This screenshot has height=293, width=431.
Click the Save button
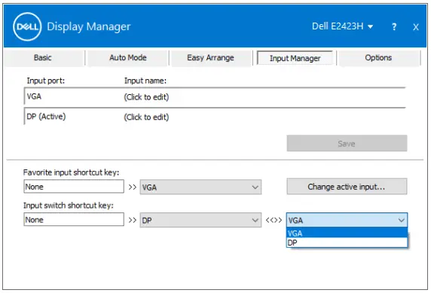(347, 143)
